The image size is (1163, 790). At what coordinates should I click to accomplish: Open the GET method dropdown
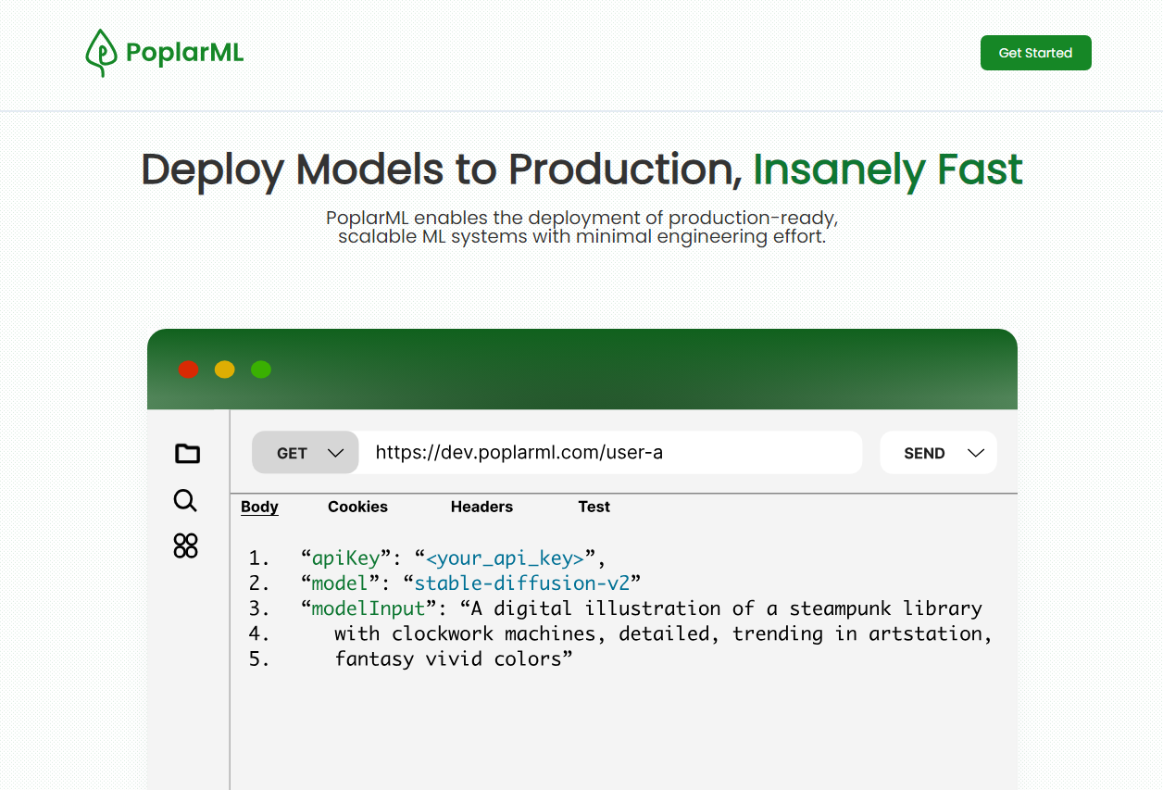(306, 453)
